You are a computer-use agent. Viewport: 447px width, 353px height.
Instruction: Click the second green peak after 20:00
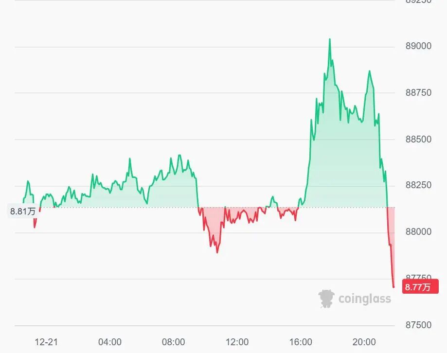[x=370, y=71]
